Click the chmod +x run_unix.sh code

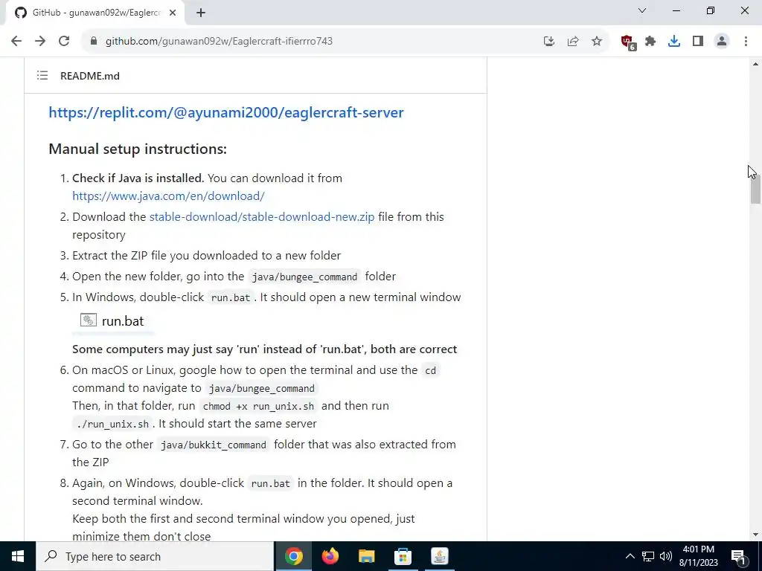(x=258, y=407)
